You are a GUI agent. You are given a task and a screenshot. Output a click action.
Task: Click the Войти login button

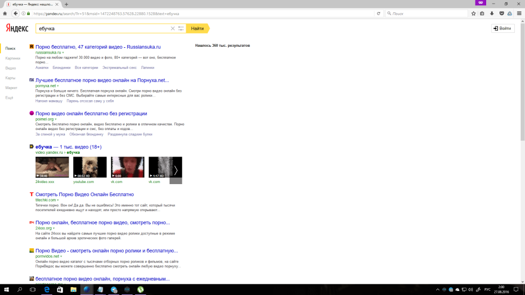click(503, 29)
